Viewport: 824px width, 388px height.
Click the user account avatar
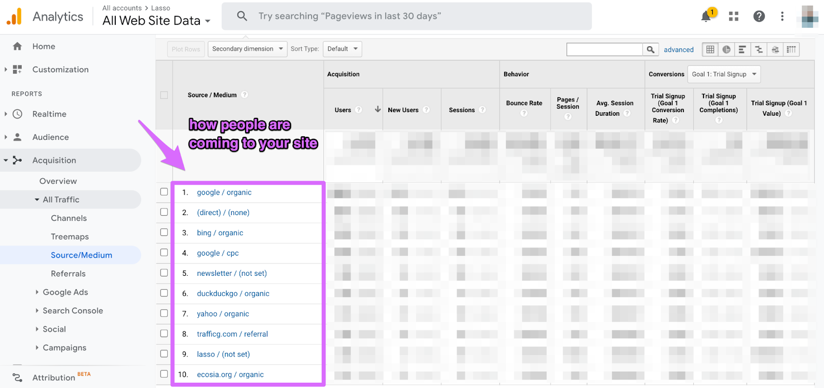point(809,16)
